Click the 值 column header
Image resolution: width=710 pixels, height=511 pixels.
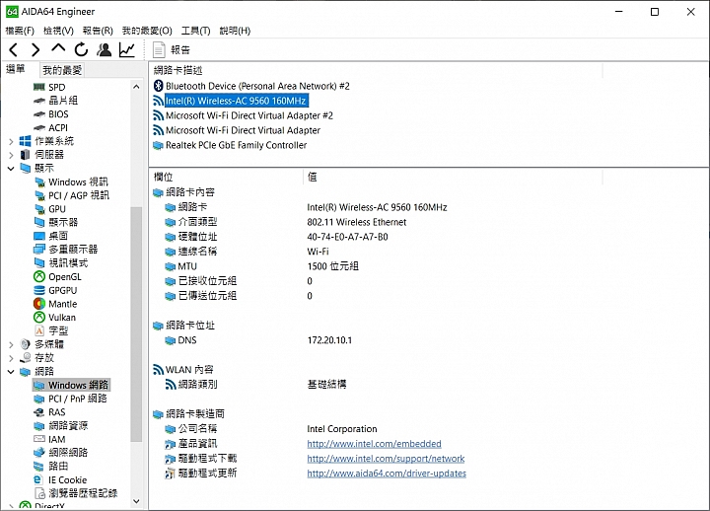pos(453,177)
